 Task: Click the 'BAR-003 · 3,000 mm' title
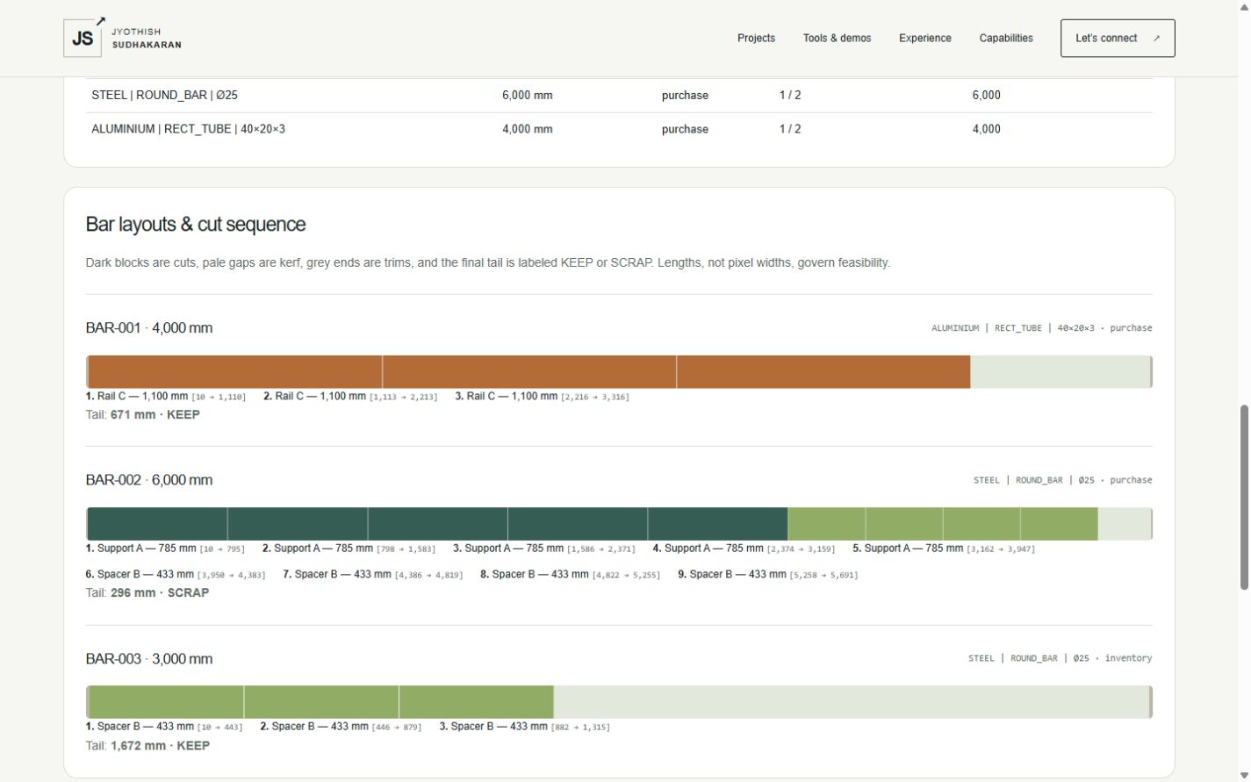[149, 658]
